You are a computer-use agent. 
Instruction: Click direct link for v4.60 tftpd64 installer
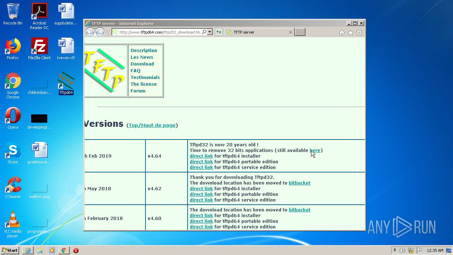(201, 215)
